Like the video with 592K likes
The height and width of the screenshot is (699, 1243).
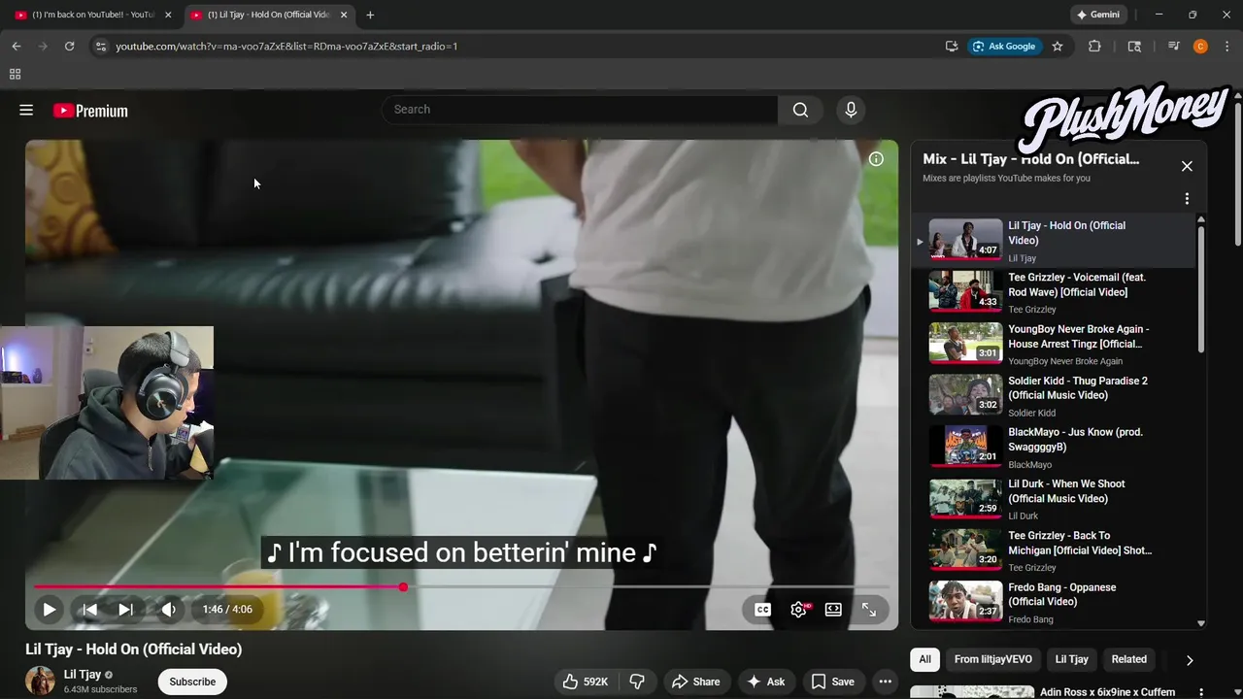pyautogui.click(x=586, y=682)
